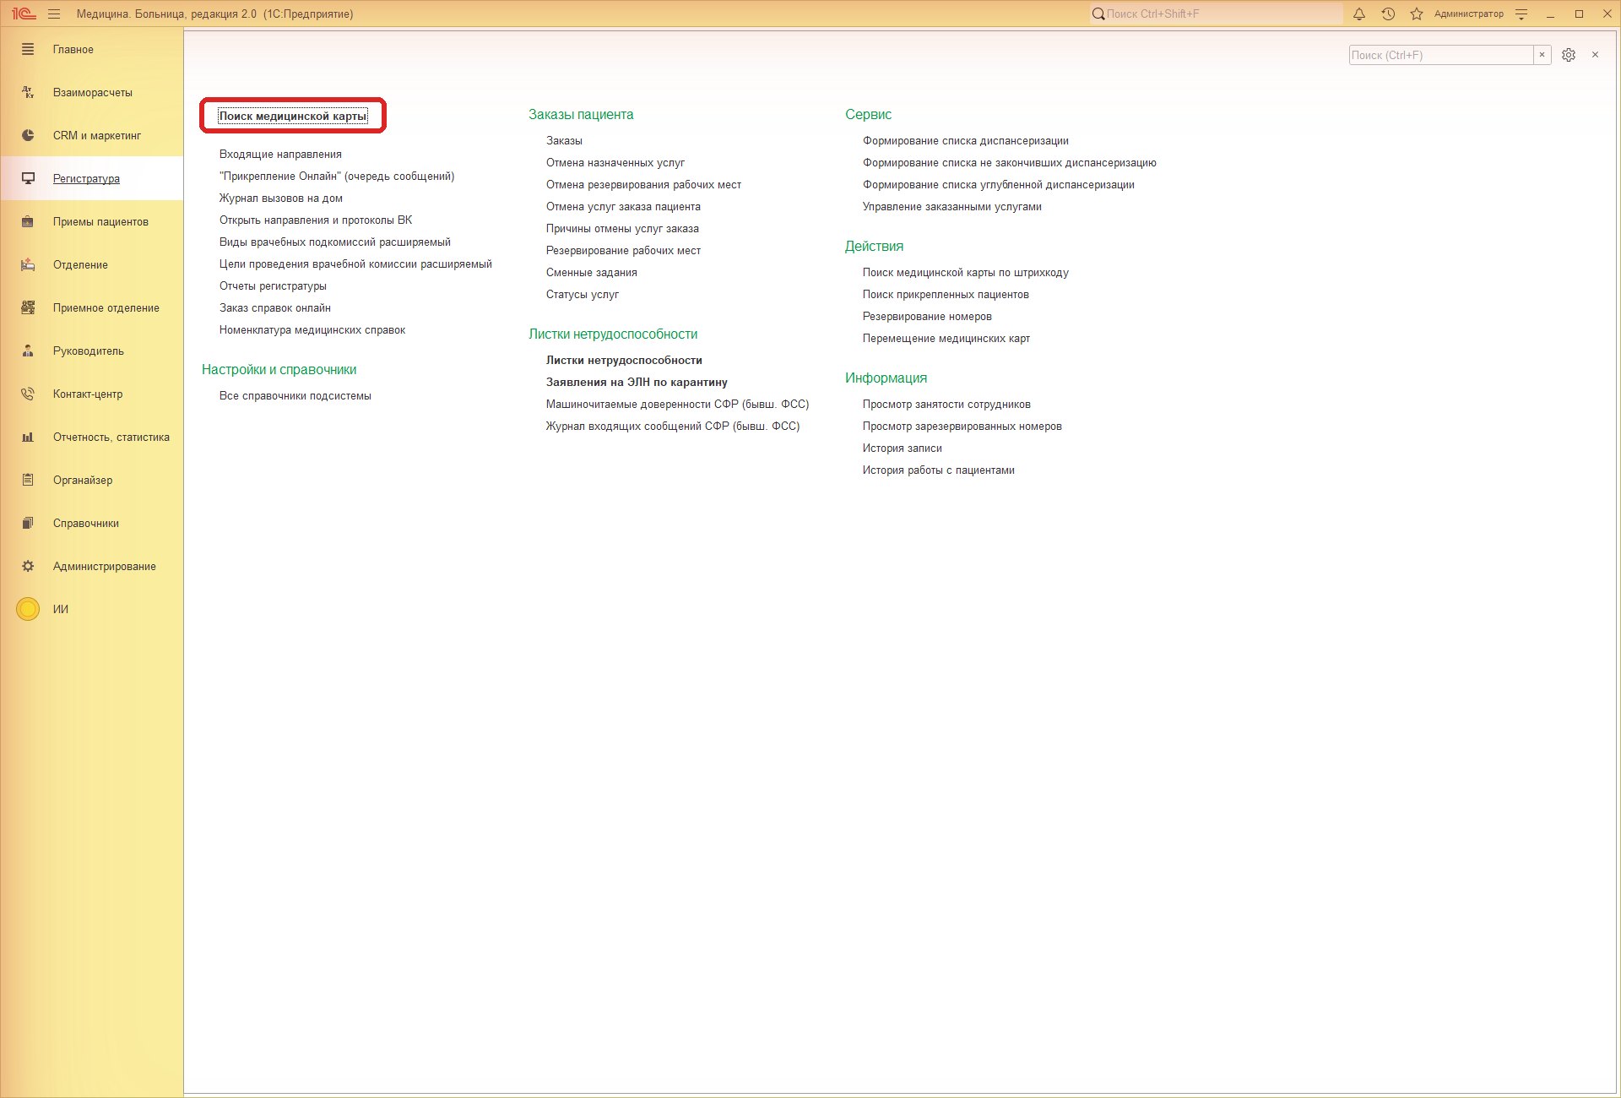Open Поиск медицинской карты по штрихкоду
The width and height of the screenshot is (1621, 1098).
[x=966, y=272]
